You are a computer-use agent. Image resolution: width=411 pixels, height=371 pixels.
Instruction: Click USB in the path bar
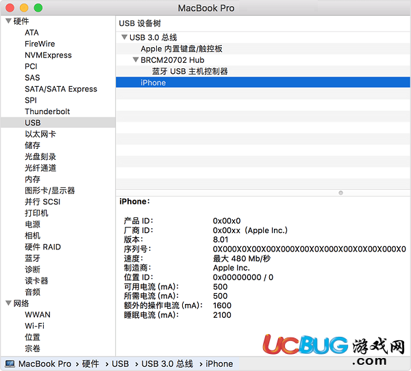pos(121,363)
